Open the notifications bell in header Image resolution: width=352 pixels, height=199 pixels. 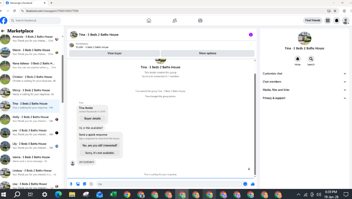tap(337, 20)
